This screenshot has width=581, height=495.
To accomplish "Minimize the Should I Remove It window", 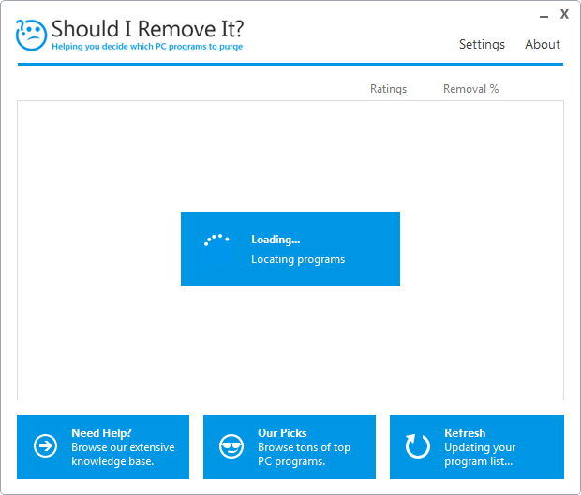I will tap(544, 17).
